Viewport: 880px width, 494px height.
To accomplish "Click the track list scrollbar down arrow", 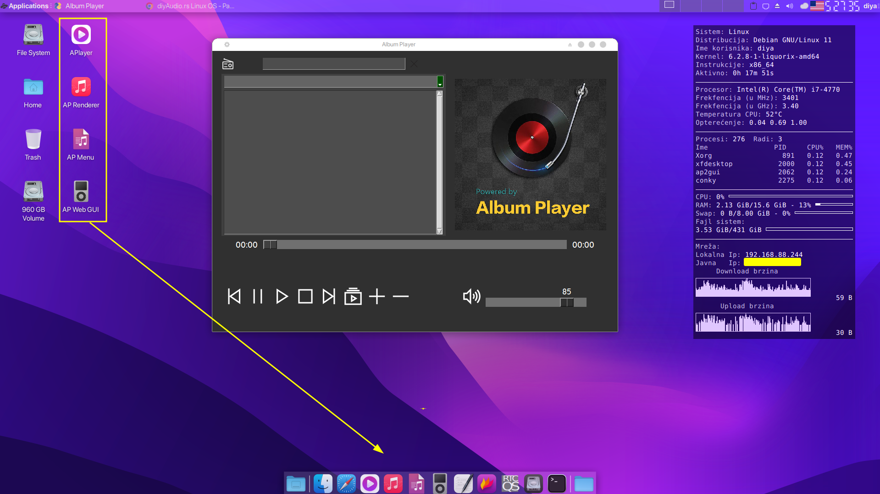I will coord(439,231).
